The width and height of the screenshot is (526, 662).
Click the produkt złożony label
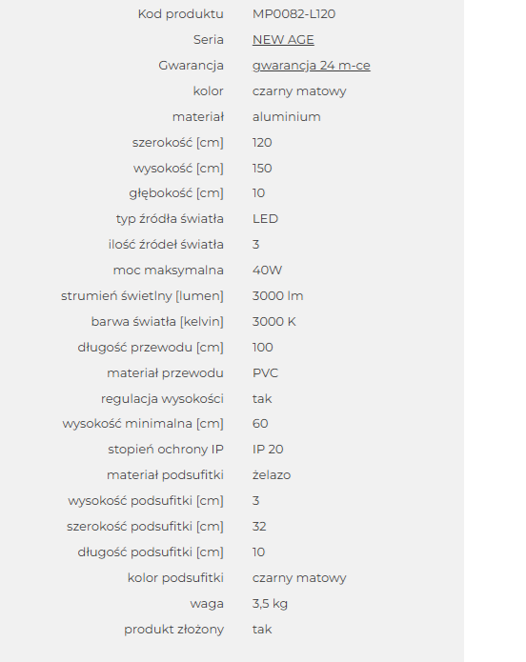tap(173, 630)
